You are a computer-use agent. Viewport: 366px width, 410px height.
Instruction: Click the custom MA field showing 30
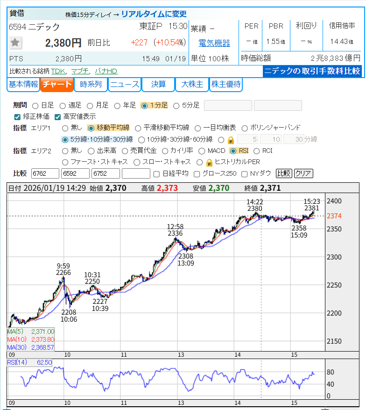click(x=294, y=139)
